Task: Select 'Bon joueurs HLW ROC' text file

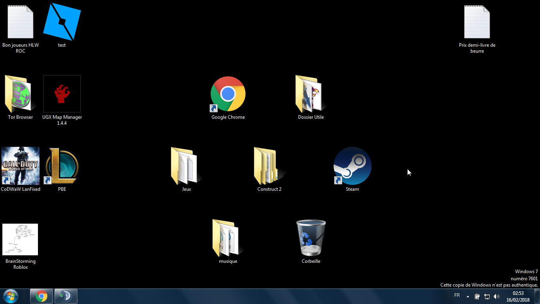Action: tap(21, 22)
